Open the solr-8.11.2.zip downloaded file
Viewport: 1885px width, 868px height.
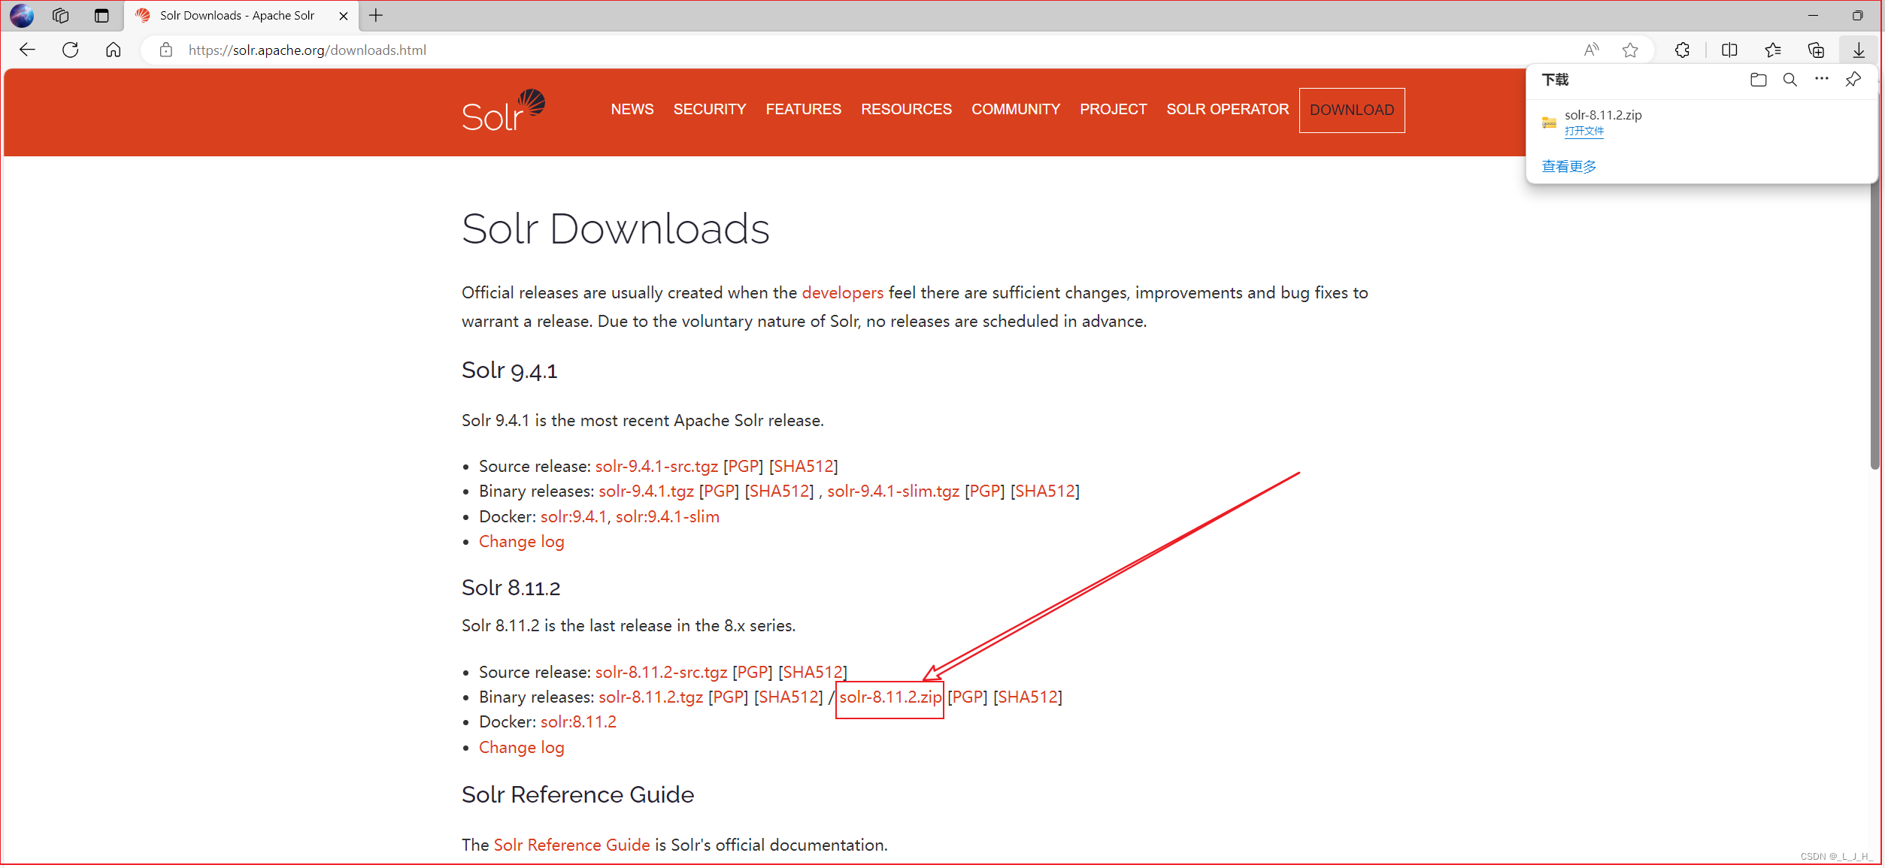[1584, 131]
